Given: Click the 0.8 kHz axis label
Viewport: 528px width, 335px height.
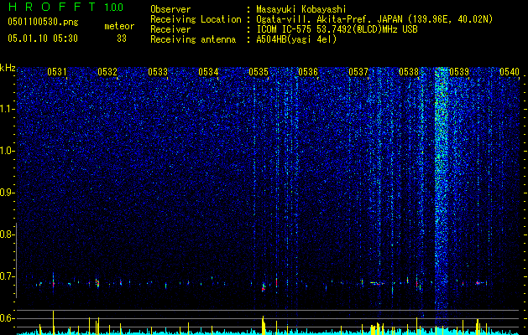Looking at the screenshot, I should [x=7, y=234].
